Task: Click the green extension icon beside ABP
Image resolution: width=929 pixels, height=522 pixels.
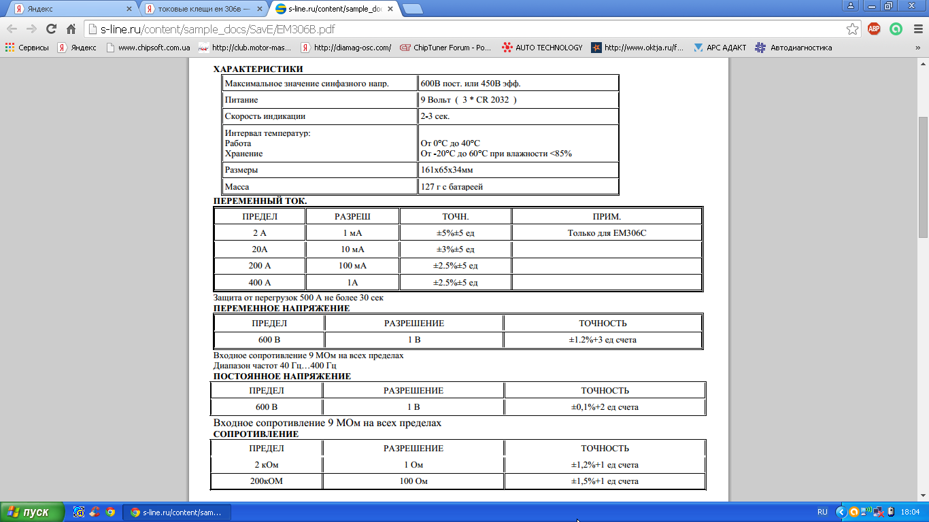Action: point(896,29)
